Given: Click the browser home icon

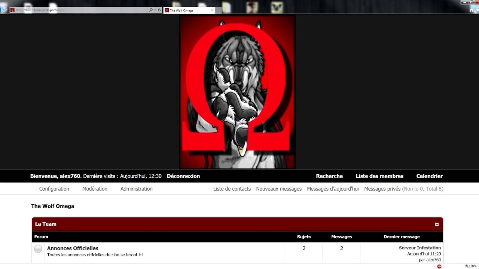Looking at the screenshot, I should click(472, 10).
